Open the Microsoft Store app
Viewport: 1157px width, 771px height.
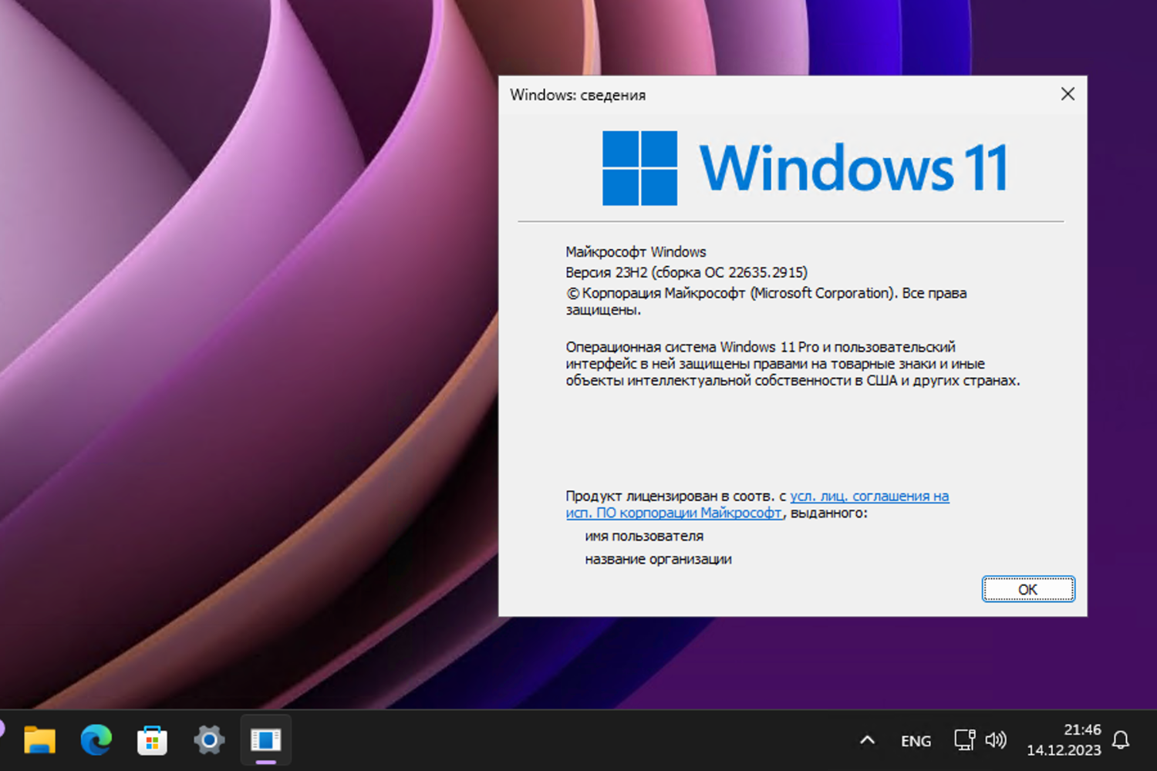[x=152, y=739]
